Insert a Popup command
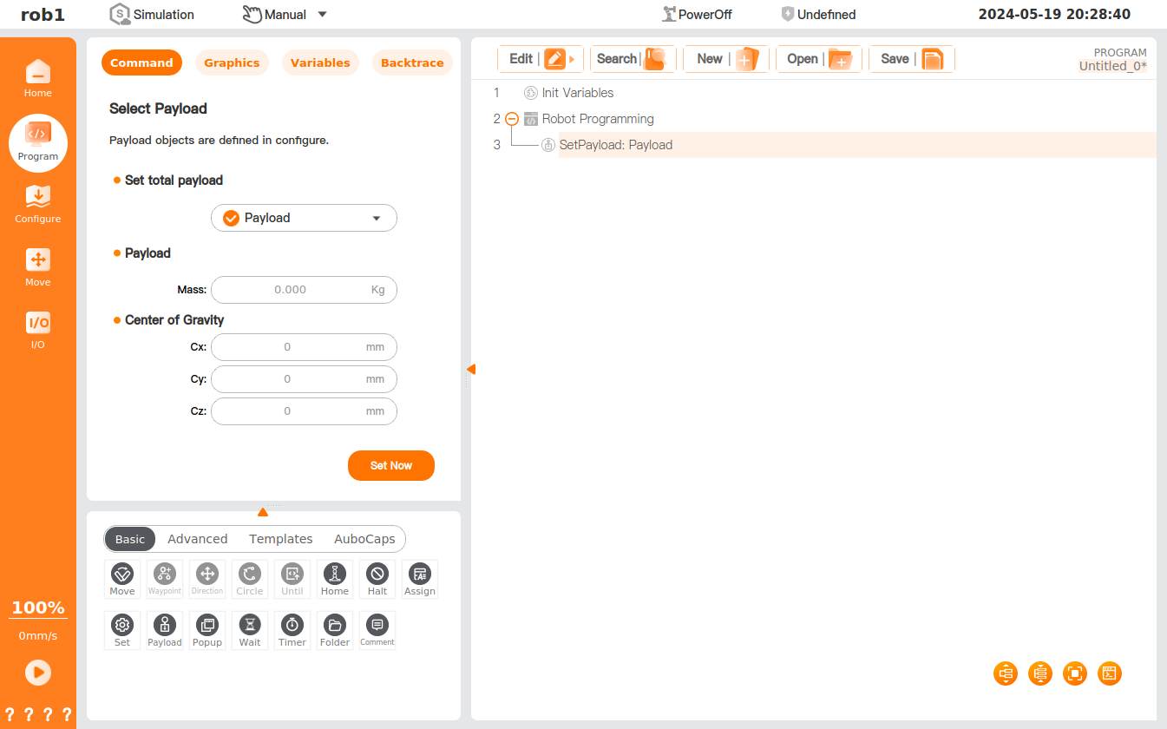Viewport: 1167px width, 729px height. pos(207,629)
